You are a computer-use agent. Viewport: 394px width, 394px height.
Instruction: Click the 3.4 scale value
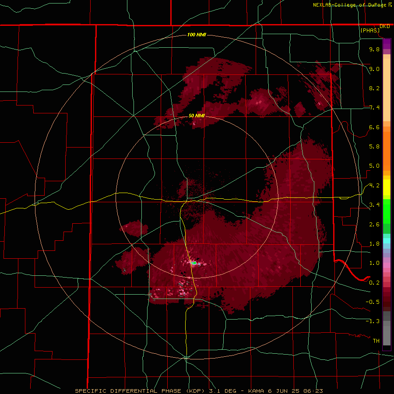pos(374,205)
